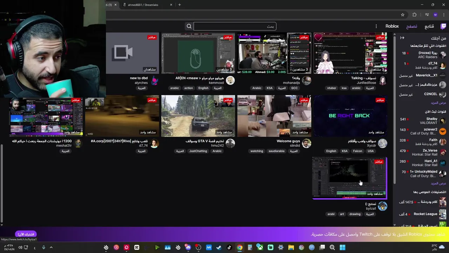Click the search magnifier button
Screen dimensions: 449x253
[x=189, y=26]
